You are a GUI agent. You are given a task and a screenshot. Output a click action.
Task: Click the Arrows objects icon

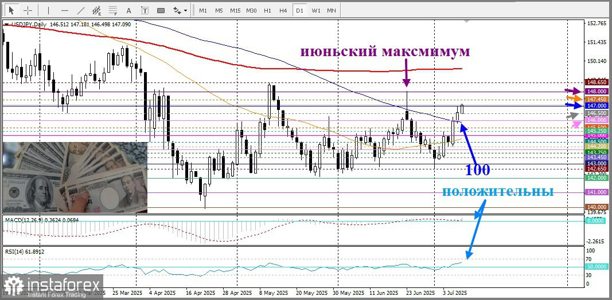tap(177, 10)
